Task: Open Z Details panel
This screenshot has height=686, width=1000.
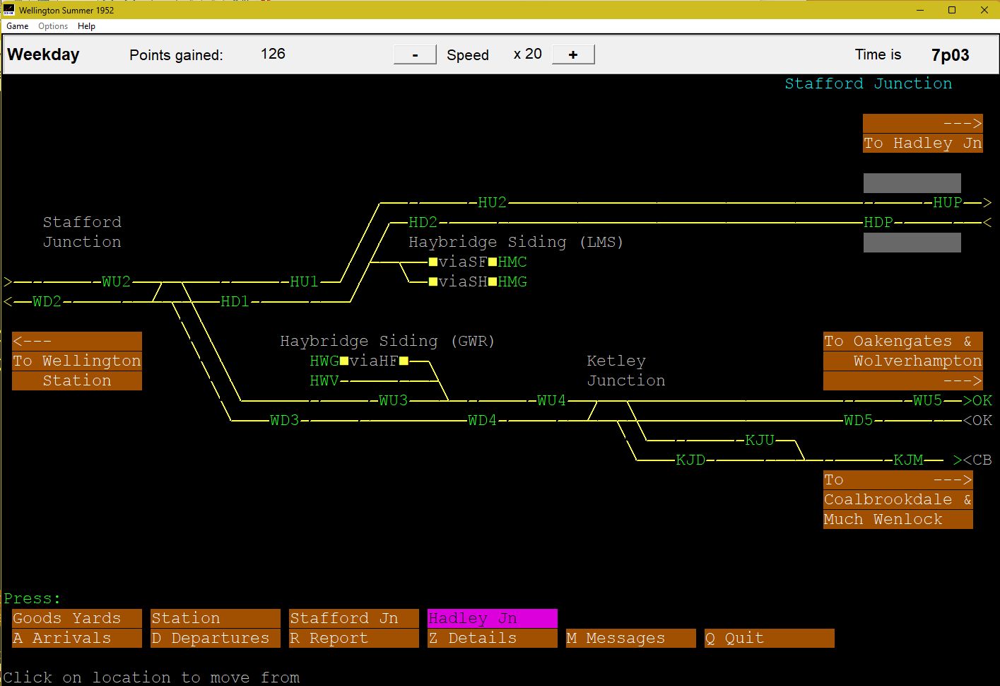Action: tap(492, 638)
